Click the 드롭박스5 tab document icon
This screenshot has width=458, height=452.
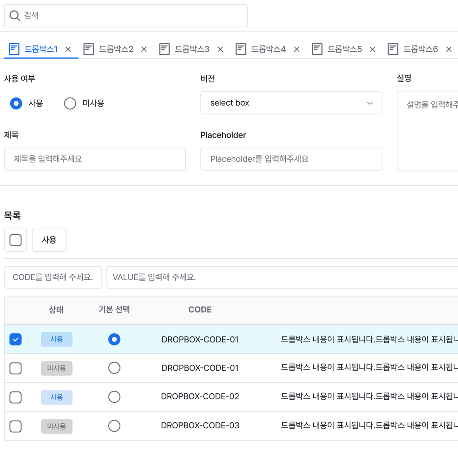(317, 49)
